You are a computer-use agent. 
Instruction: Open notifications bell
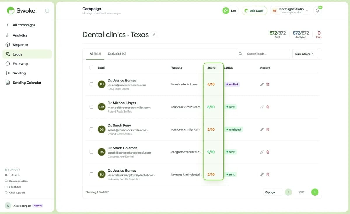[x=317, y=10]
